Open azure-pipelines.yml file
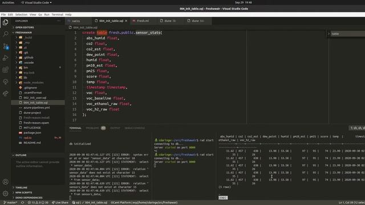Screen dimensions: 365x205 [36, 108]
